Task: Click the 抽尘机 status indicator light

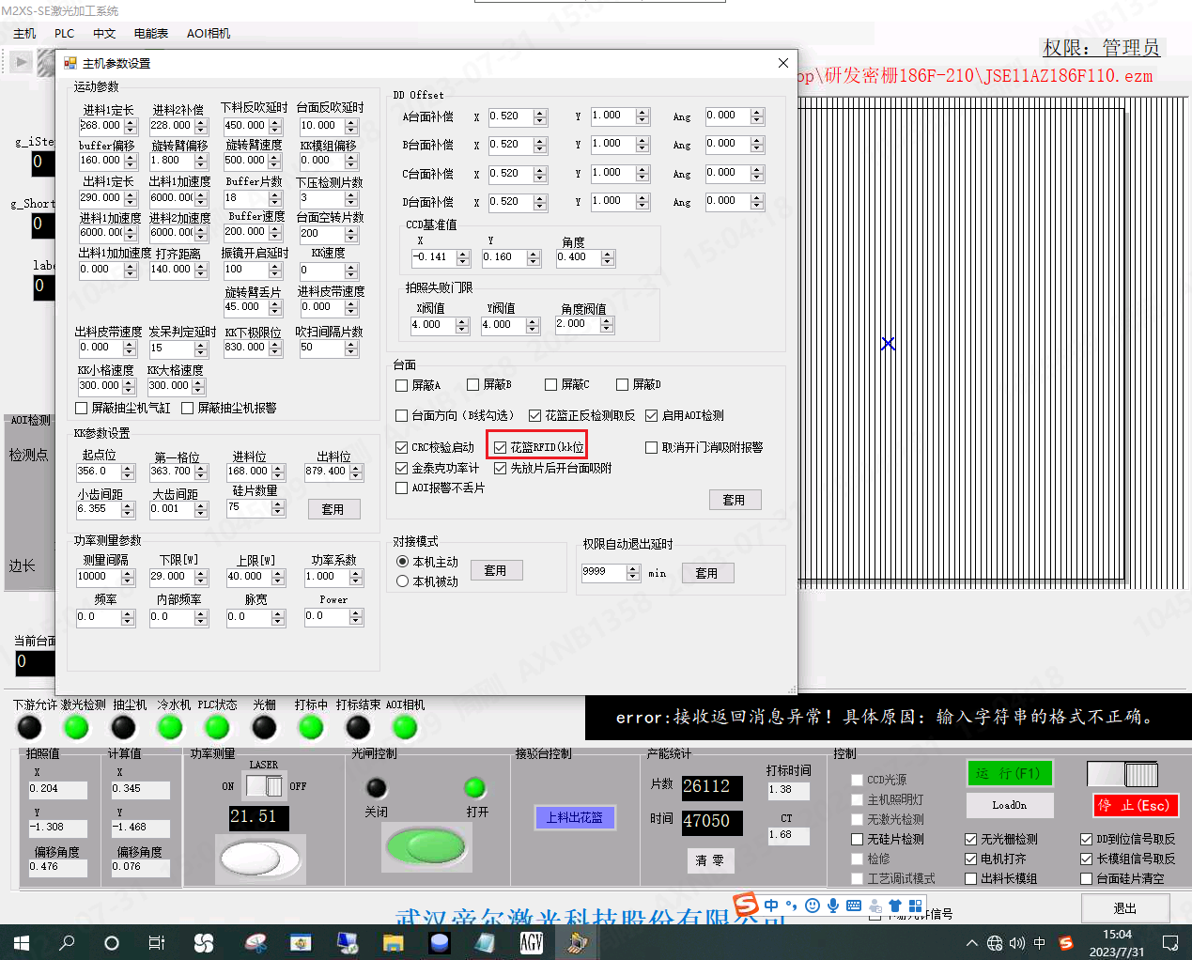Action: 123,727
